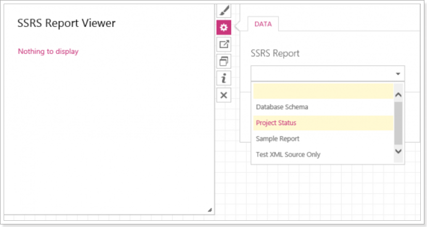This screenshot has height=227, width=427.
Task: Click the SSRS Report combo box field
Action: (x=328, y=73)
